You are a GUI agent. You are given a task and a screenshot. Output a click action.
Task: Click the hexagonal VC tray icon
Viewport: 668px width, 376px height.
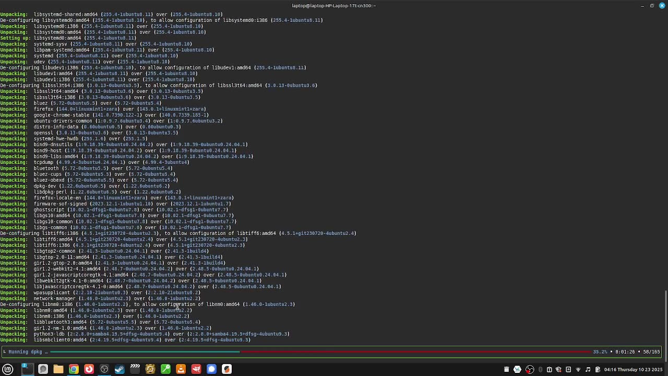pyautogui.click(x=517, y=370)
